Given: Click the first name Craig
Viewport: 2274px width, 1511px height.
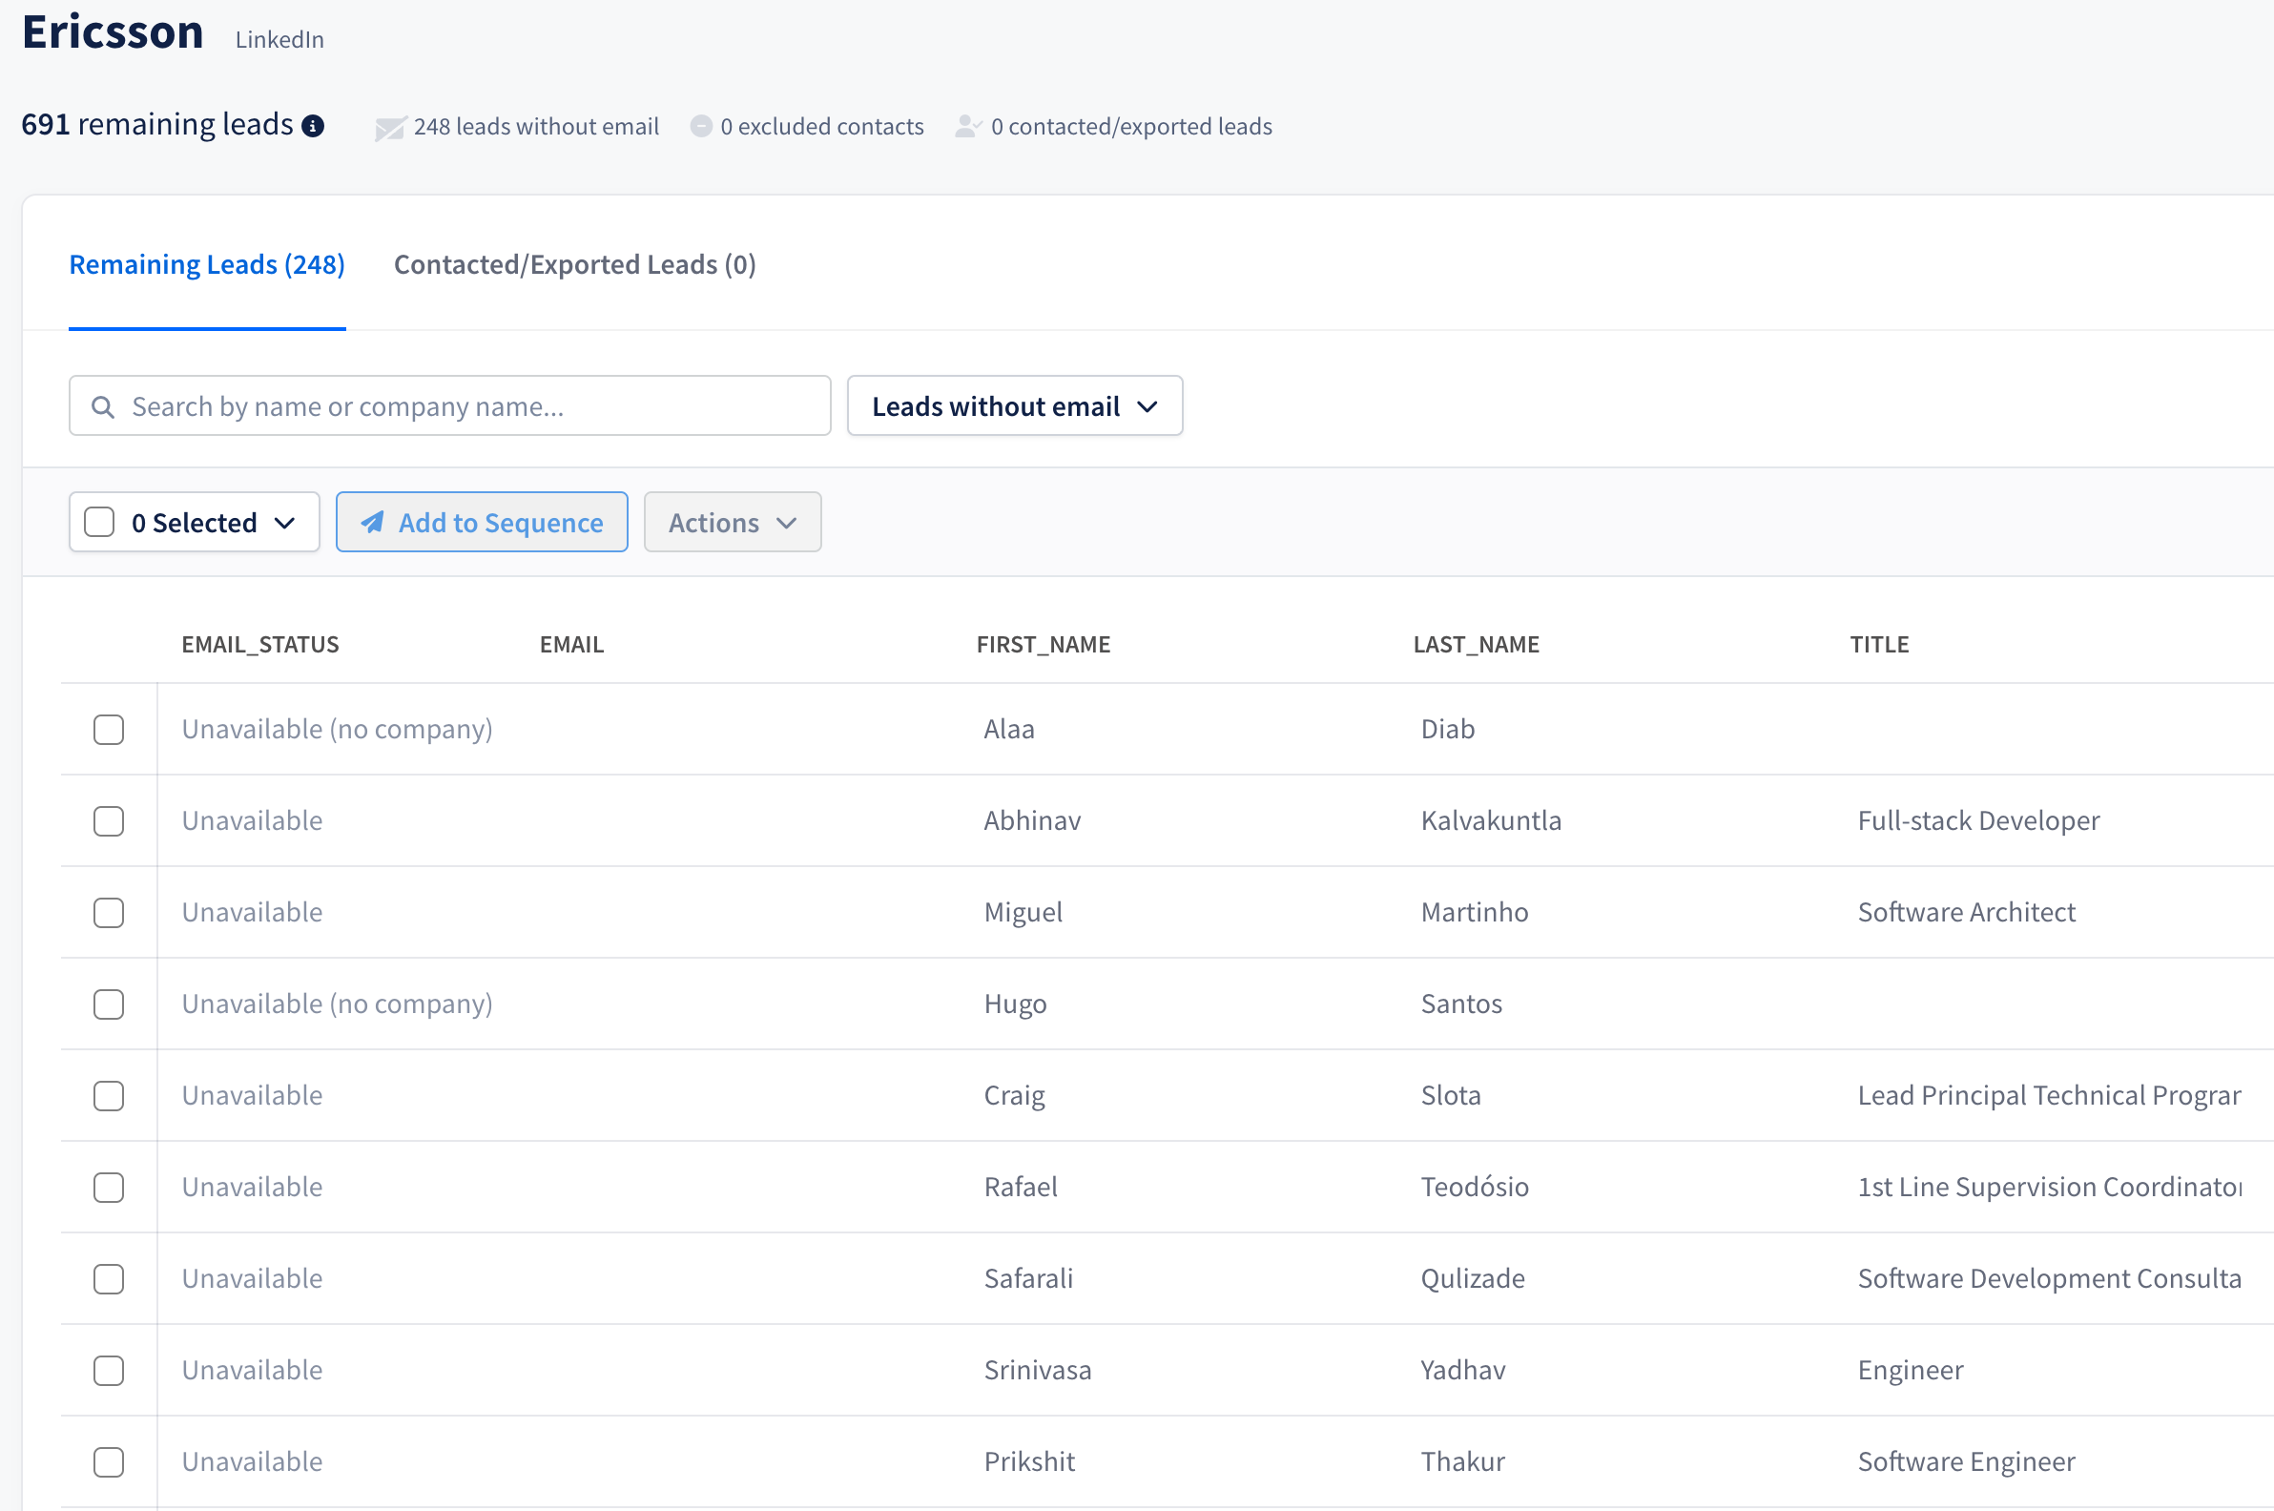Looking at the screenshot, I should [x=1014, y=1096].
